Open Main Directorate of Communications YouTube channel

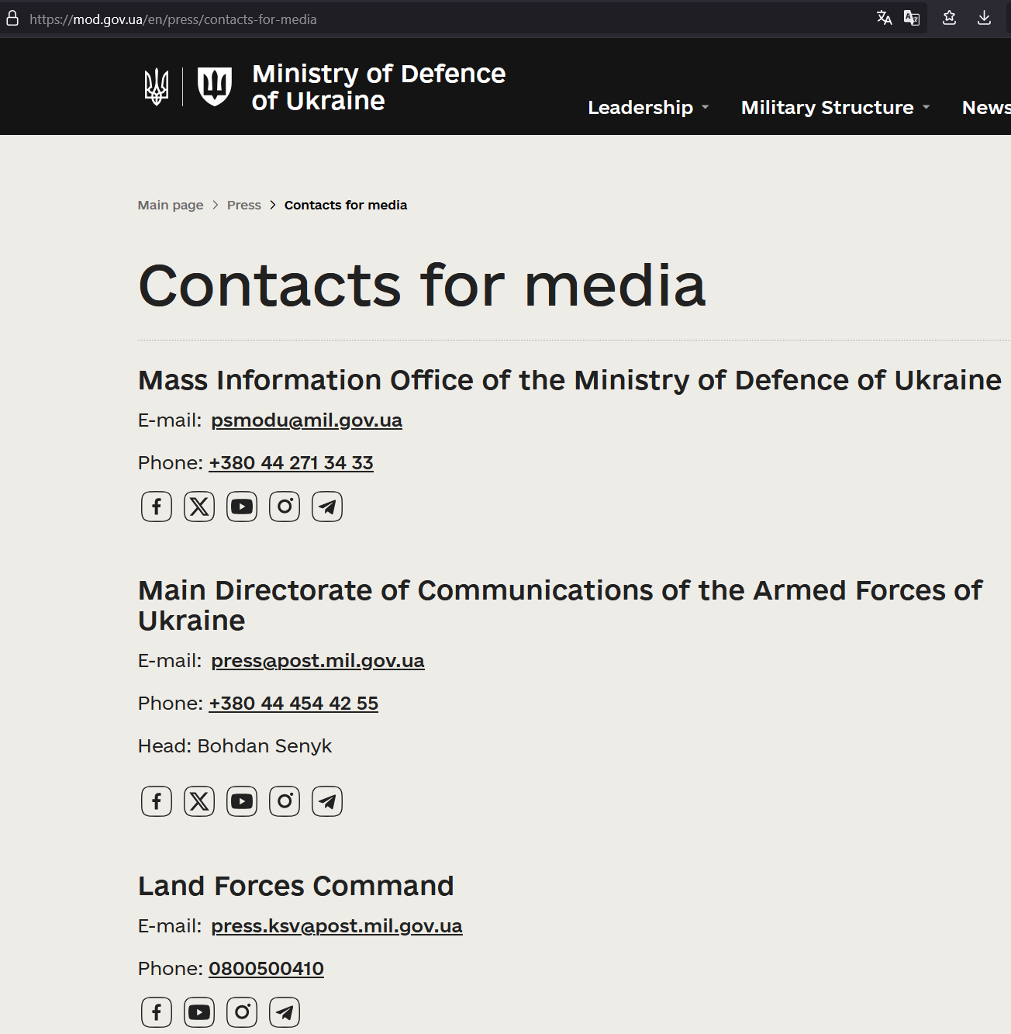tap(242, 801)
